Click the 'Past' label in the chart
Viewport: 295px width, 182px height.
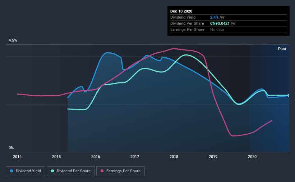click(282, 49)
